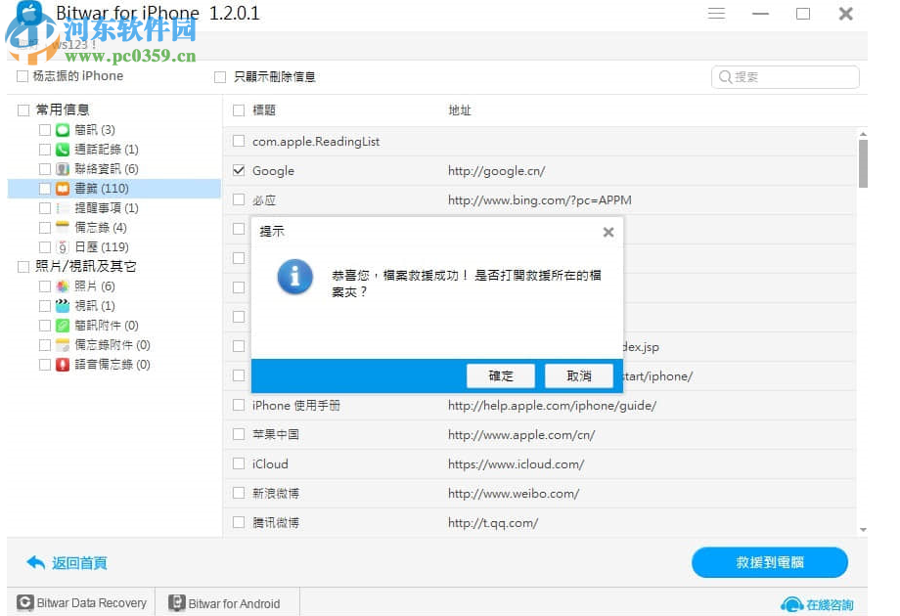Enable the 只顯示已刪除信息 filter checkbox
The height and width of the screenshot is (616, 900).
pos(219,76)
